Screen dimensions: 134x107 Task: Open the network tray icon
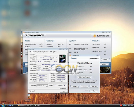pyautogui.click(x=124, y=105)
